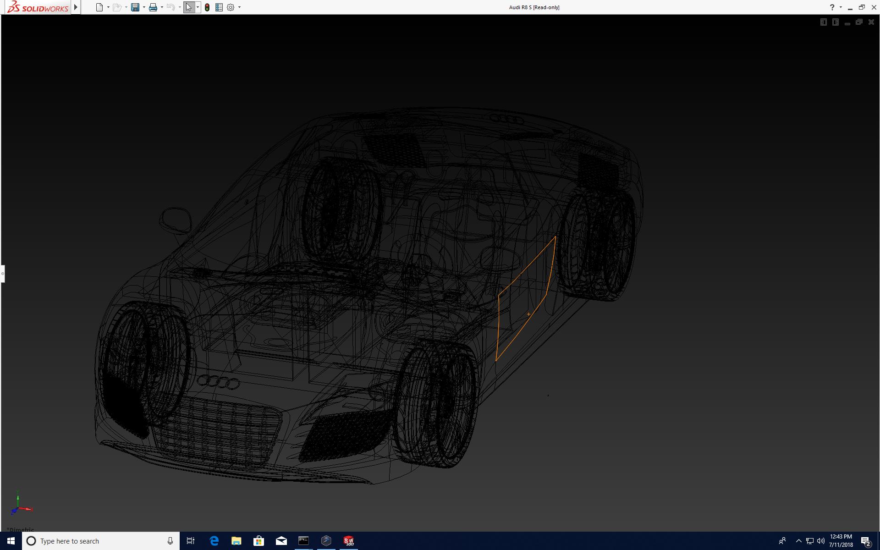Click the SolidWorks Help question mark
The height and width of the screenshot is (550, 880).
832,7
